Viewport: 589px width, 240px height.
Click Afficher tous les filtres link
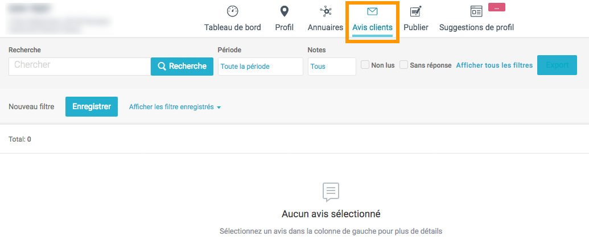point(494,65)
